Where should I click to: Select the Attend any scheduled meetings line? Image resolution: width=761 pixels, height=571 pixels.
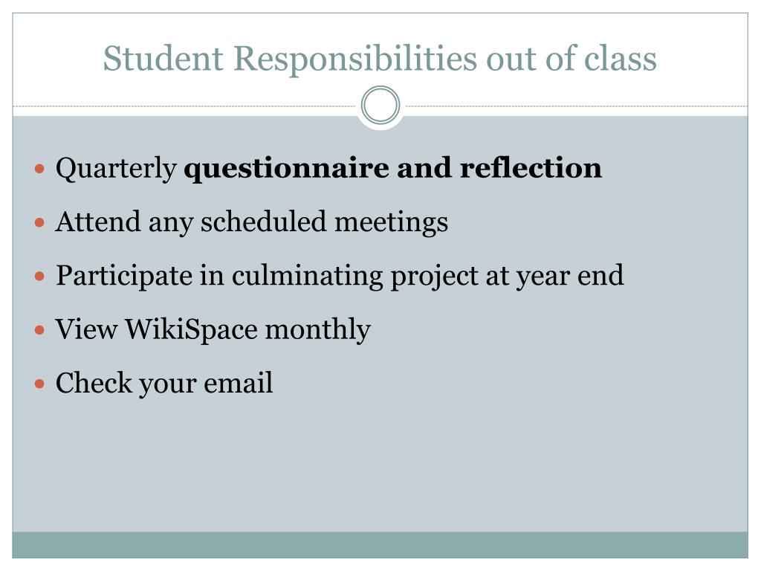251,222
